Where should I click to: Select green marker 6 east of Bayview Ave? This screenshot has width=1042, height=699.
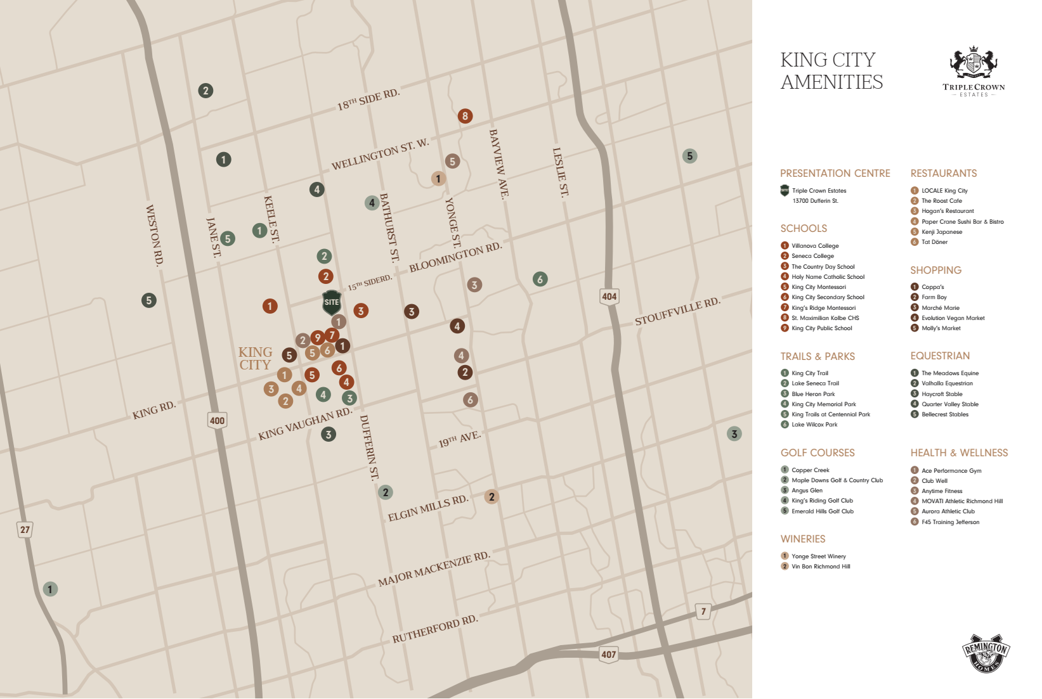coord(540,279)
